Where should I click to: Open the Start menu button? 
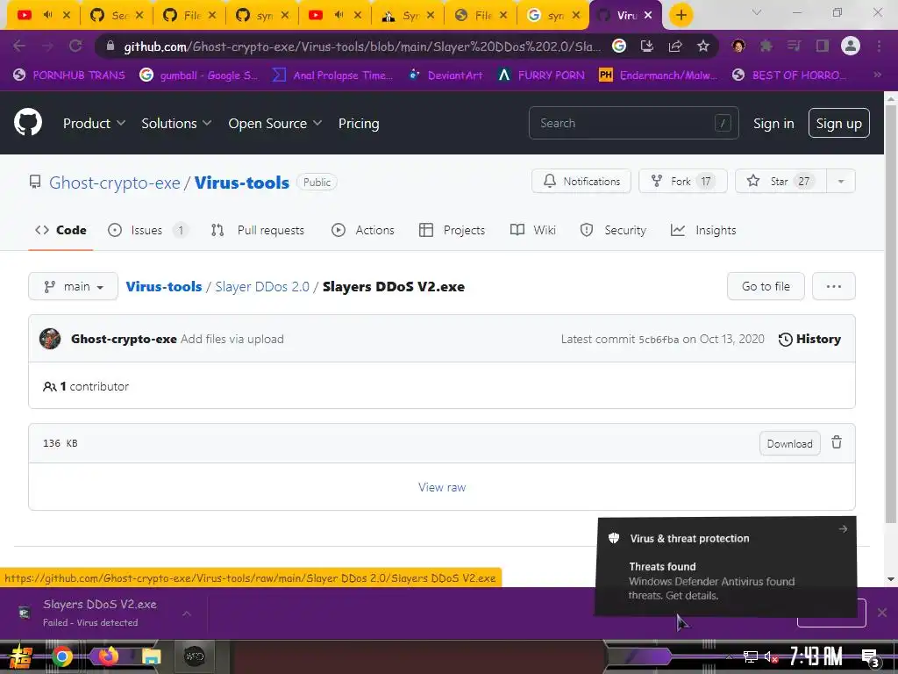click(x=20, y=656)
